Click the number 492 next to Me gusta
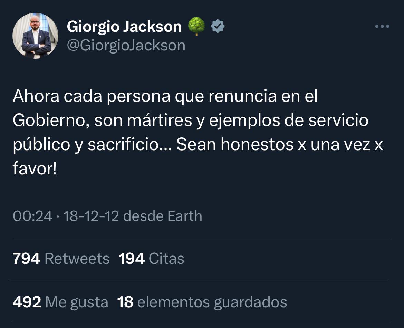 pyautogui.click(x=27, y=302)
